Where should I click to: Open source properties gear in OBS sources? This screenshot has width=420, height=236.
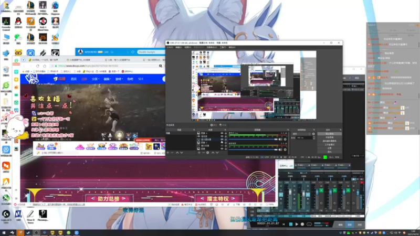click(x=207, y=153)
